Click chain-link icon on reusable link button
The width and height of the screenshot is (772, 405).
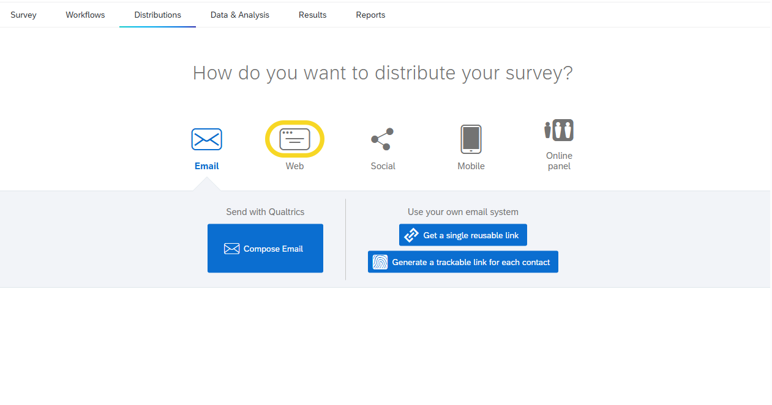[412, 235]
